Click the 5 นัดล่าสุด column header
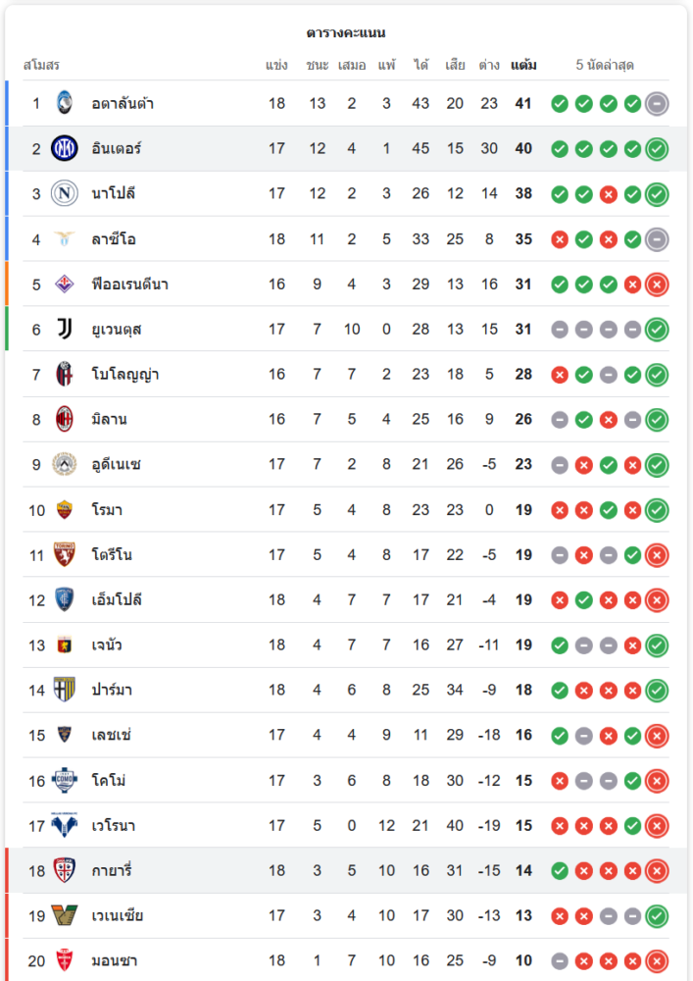693x981 pixels. click(x=605, y=66)
